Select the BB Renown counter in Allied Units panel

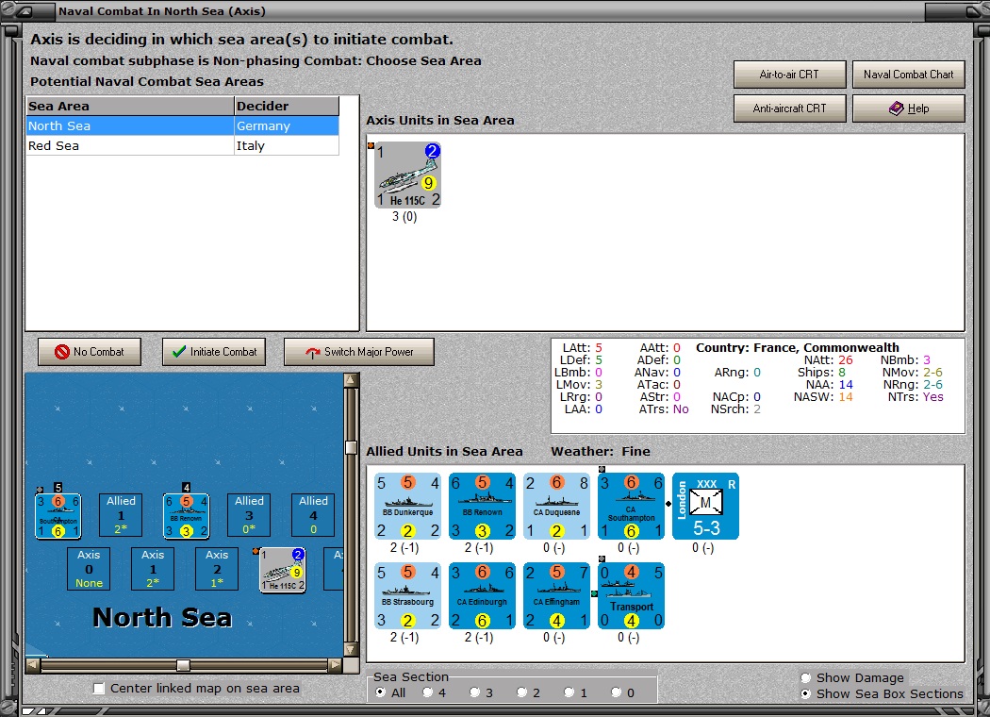tap(482, 506)
